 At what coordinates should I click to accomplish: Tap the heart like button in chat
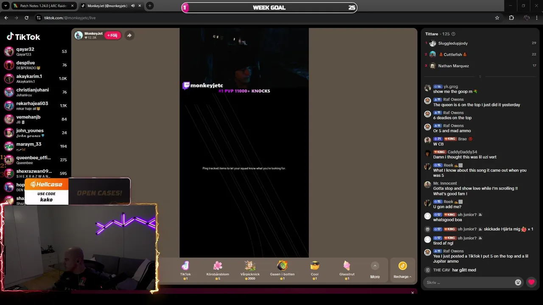531,283
